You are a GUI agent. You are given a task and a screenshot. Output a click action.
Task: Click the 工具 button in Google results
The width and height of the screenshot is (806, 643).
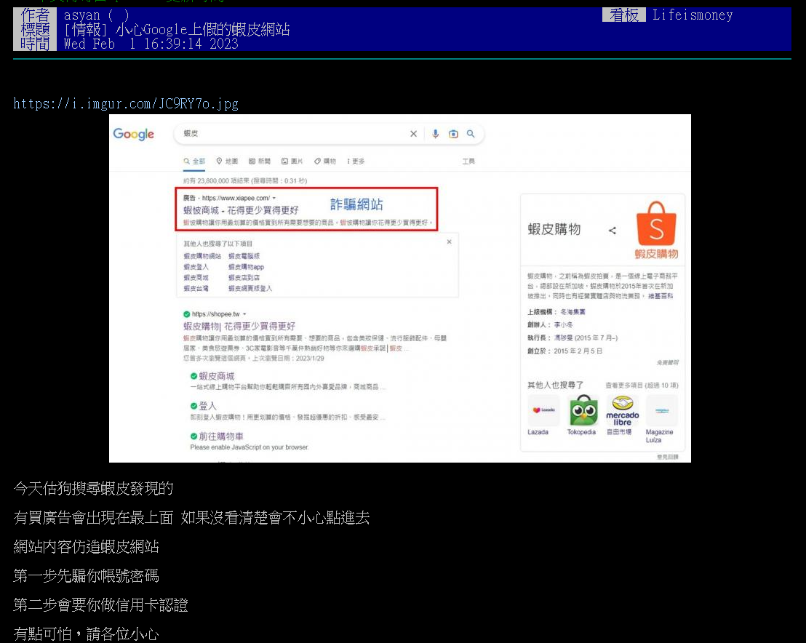point(468,161)
